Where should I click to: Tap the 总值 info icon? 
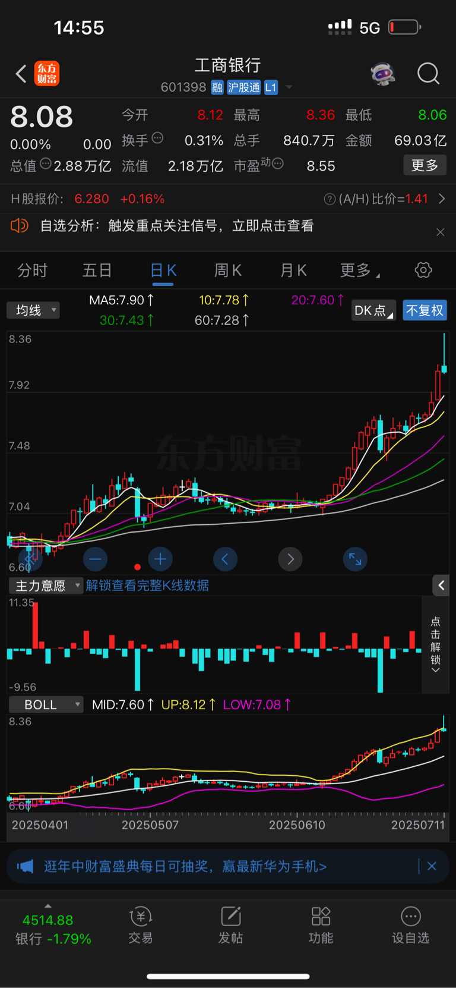46,163
